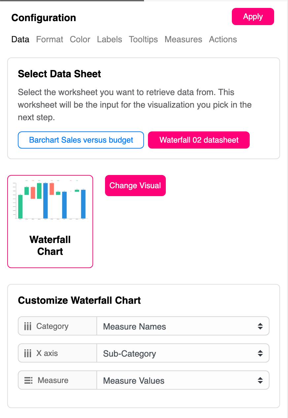288x418 pixels.
Task: Open the Actions tab
Action: tap(223, 40)
